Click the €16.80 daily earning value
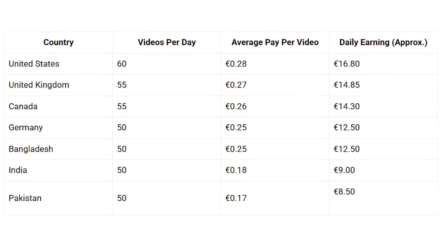Screen dimensions: 440x247 (346, 64)
